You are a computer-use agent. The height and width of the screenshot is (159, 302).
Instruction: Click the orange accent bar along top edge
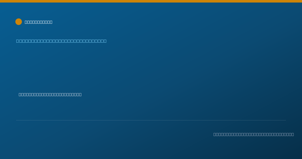click(x=151, y=1)
